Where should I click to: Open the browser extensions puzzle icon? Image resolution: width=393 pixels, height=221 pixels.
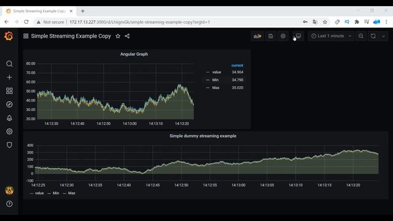(357, 22)
